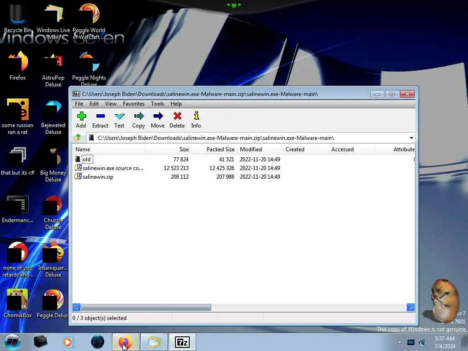Image resolution: width=468 pixels, height=351 pixels.
Task: Click the Insaniquar... Deluxe desktop icon
Action: pyautogui.click(x=53, y=260)
